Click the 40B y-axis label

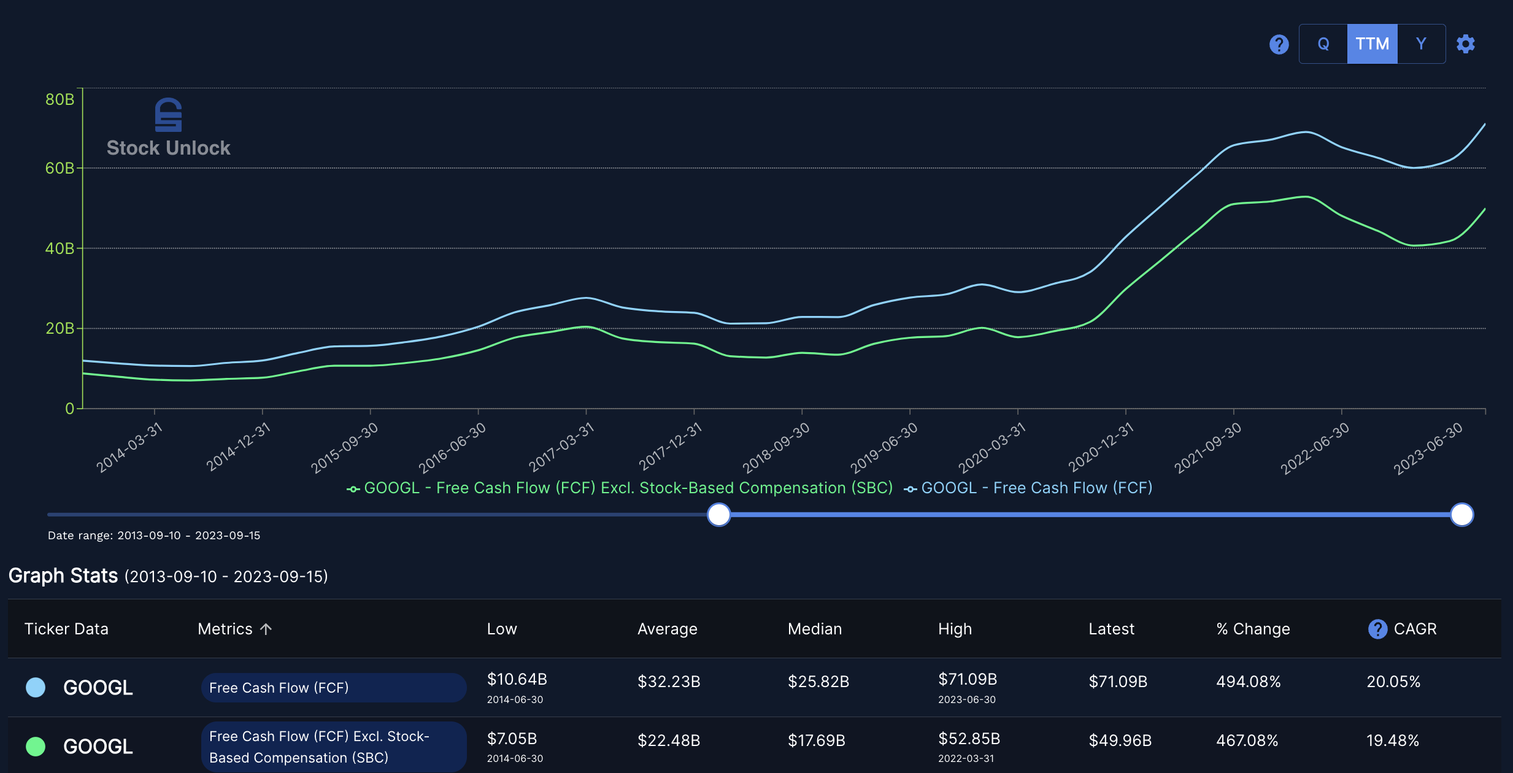60,248
